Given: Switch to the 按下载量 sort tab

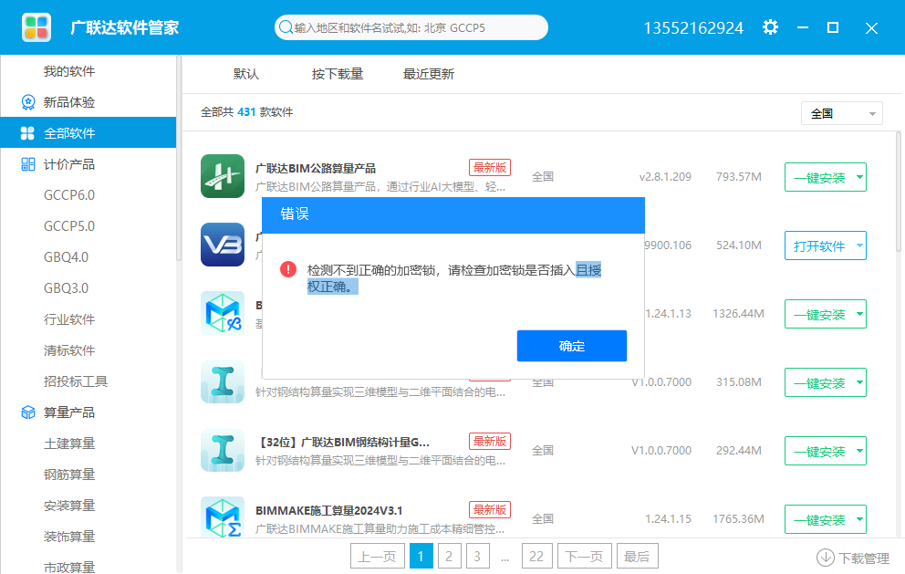Looking at the screenshot, I should (x=337, y=74).
